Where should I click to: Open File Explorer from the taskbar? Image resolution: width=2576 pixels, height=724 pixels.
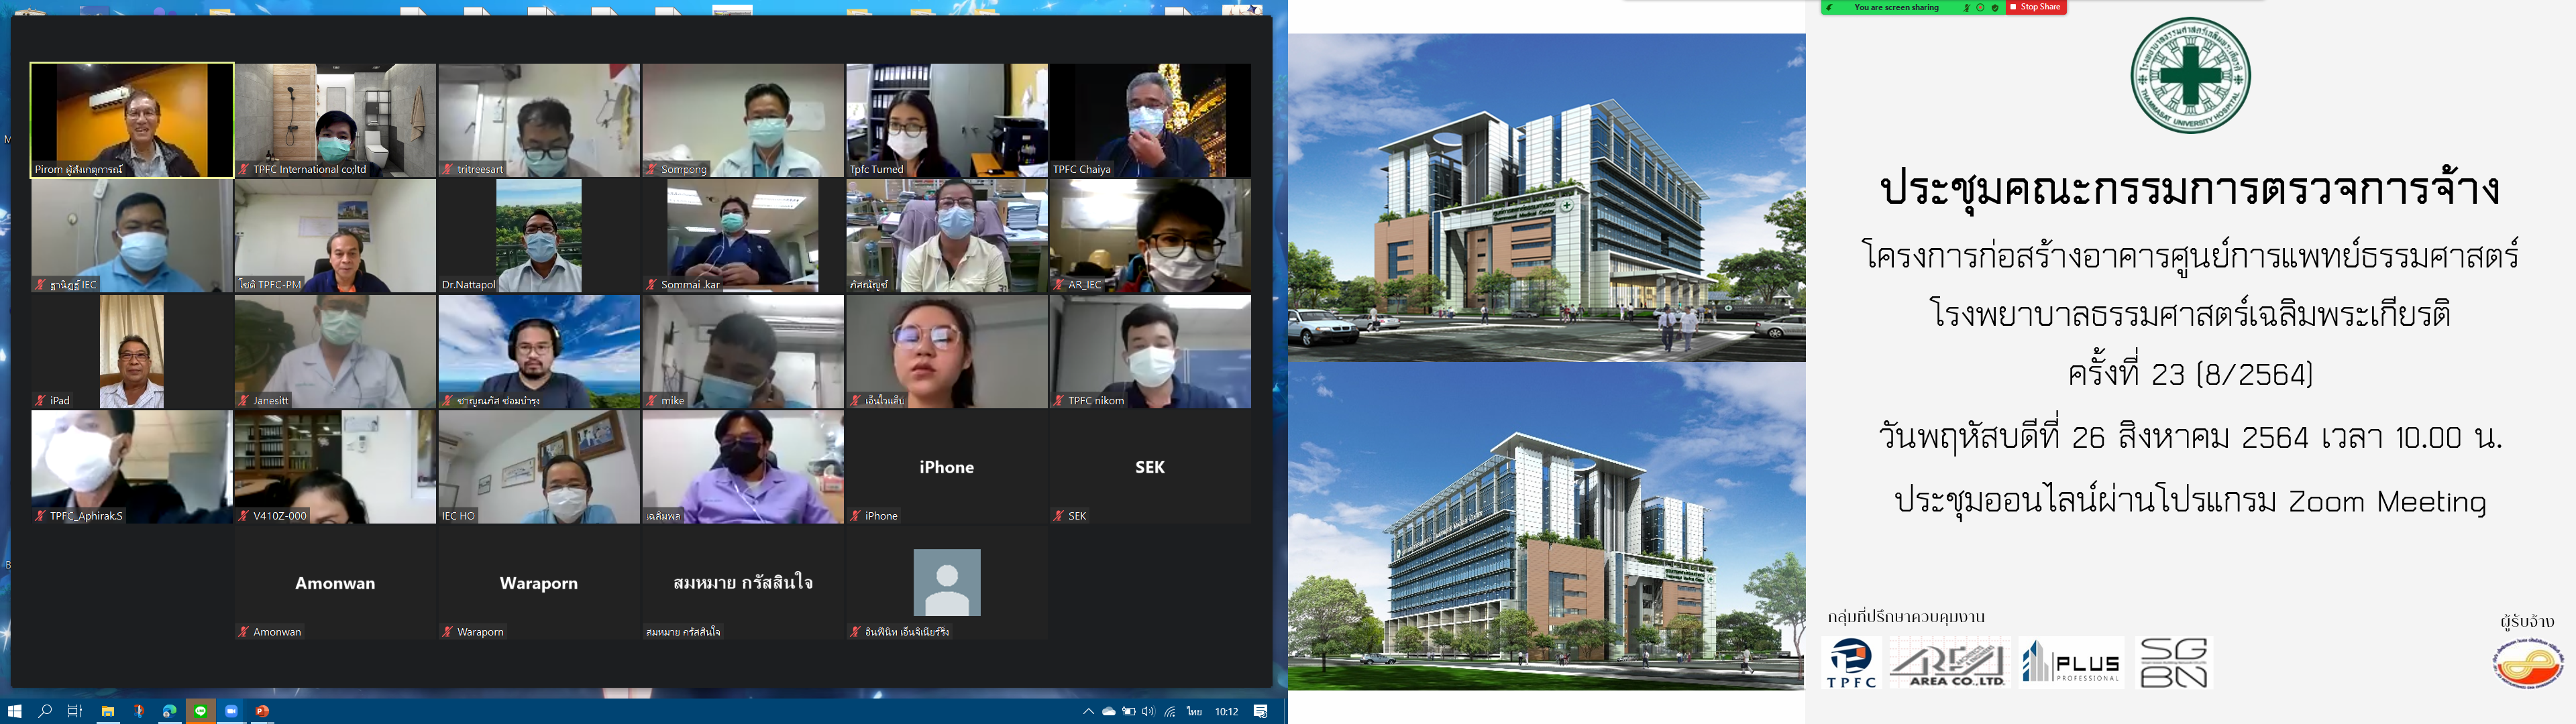107,711
